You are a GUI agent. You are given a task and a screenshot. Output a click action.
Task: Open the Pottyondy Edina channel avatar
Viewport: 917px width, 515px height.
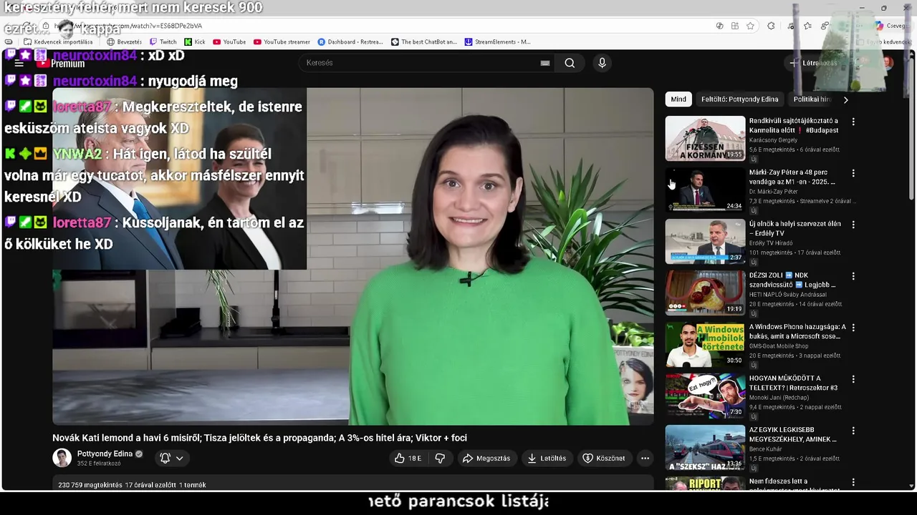point(62,458)
